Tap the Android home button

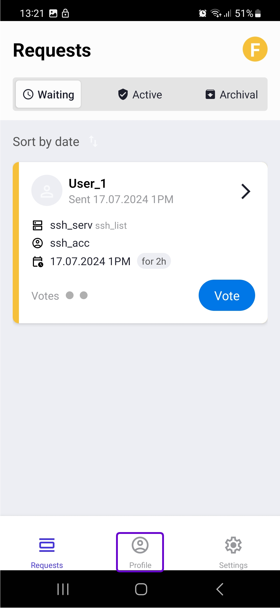click(141, 589)
